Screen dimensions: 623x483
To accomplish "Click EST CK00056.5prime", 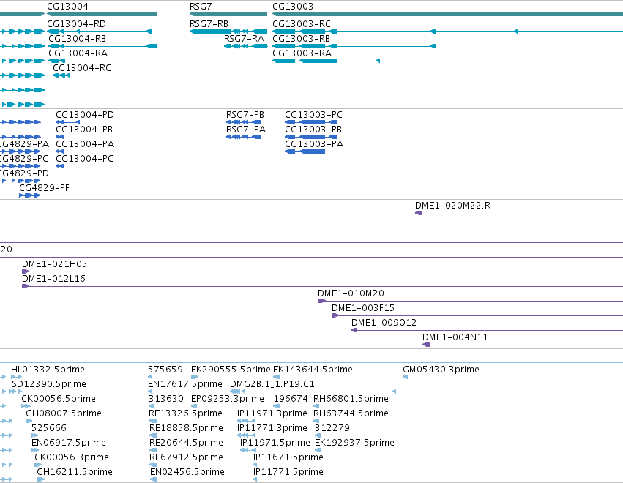I will (x=26, y=406).
